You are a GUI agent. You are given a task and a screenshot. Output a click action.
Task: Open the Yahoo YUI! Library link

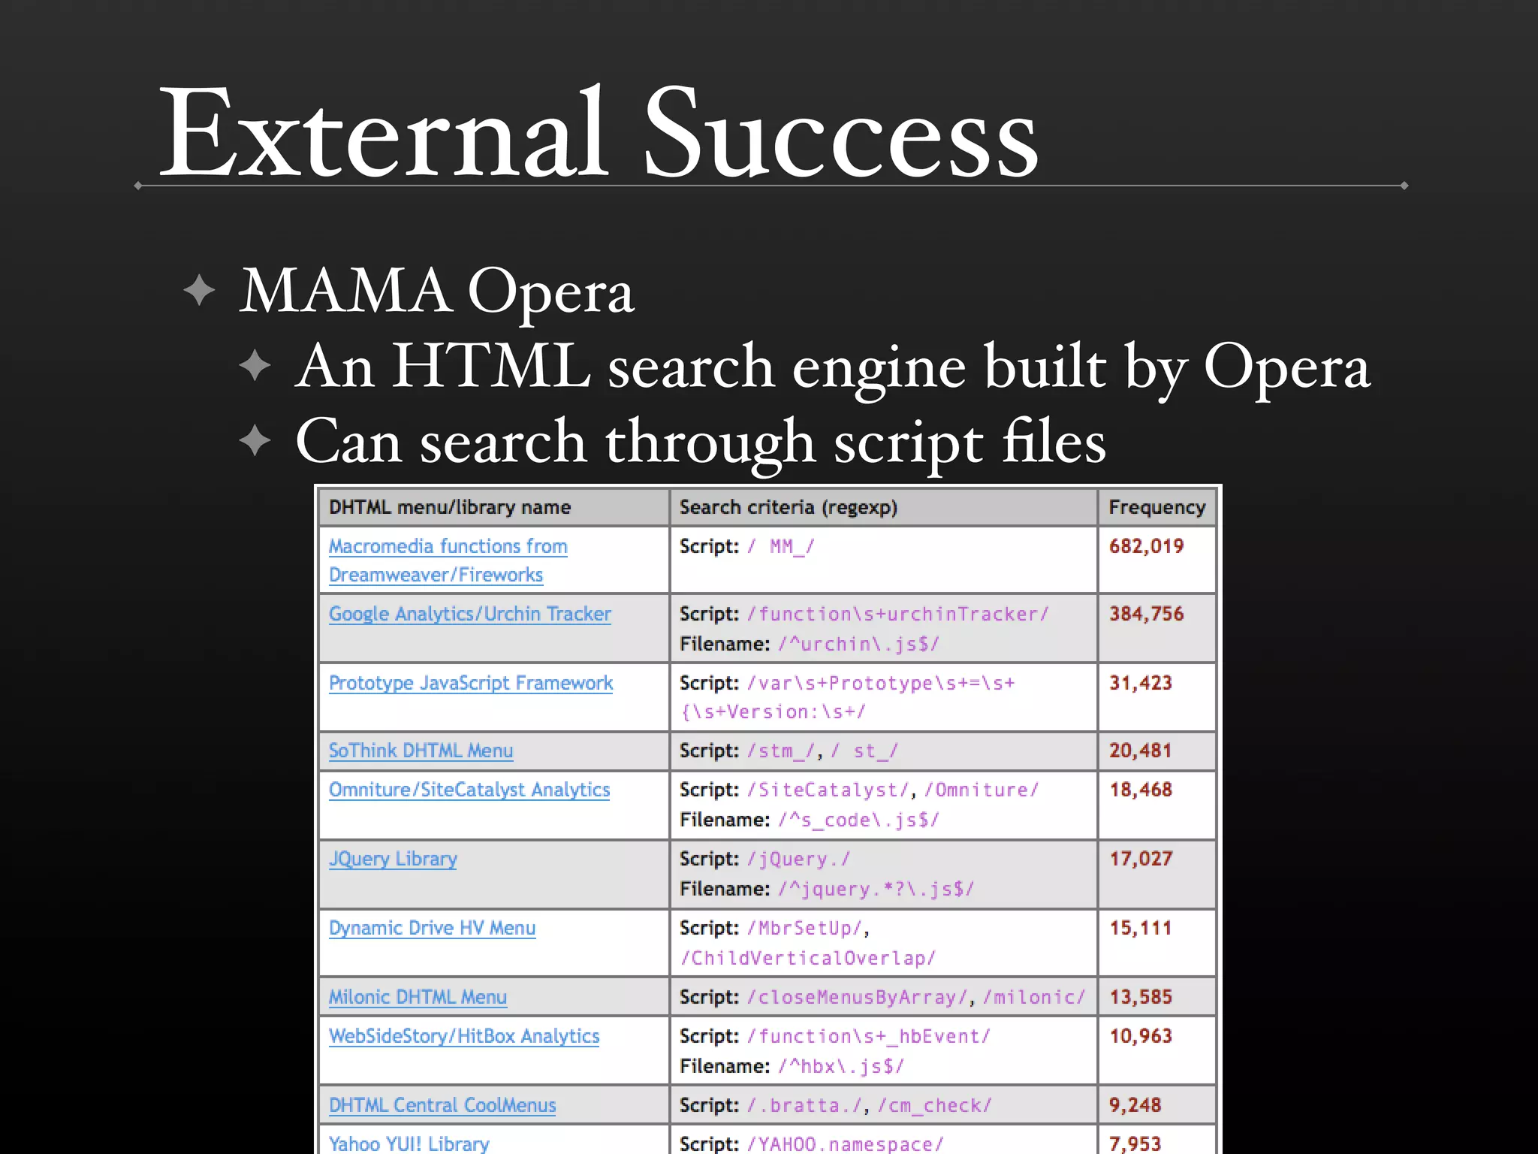(x=409, y=1143)
